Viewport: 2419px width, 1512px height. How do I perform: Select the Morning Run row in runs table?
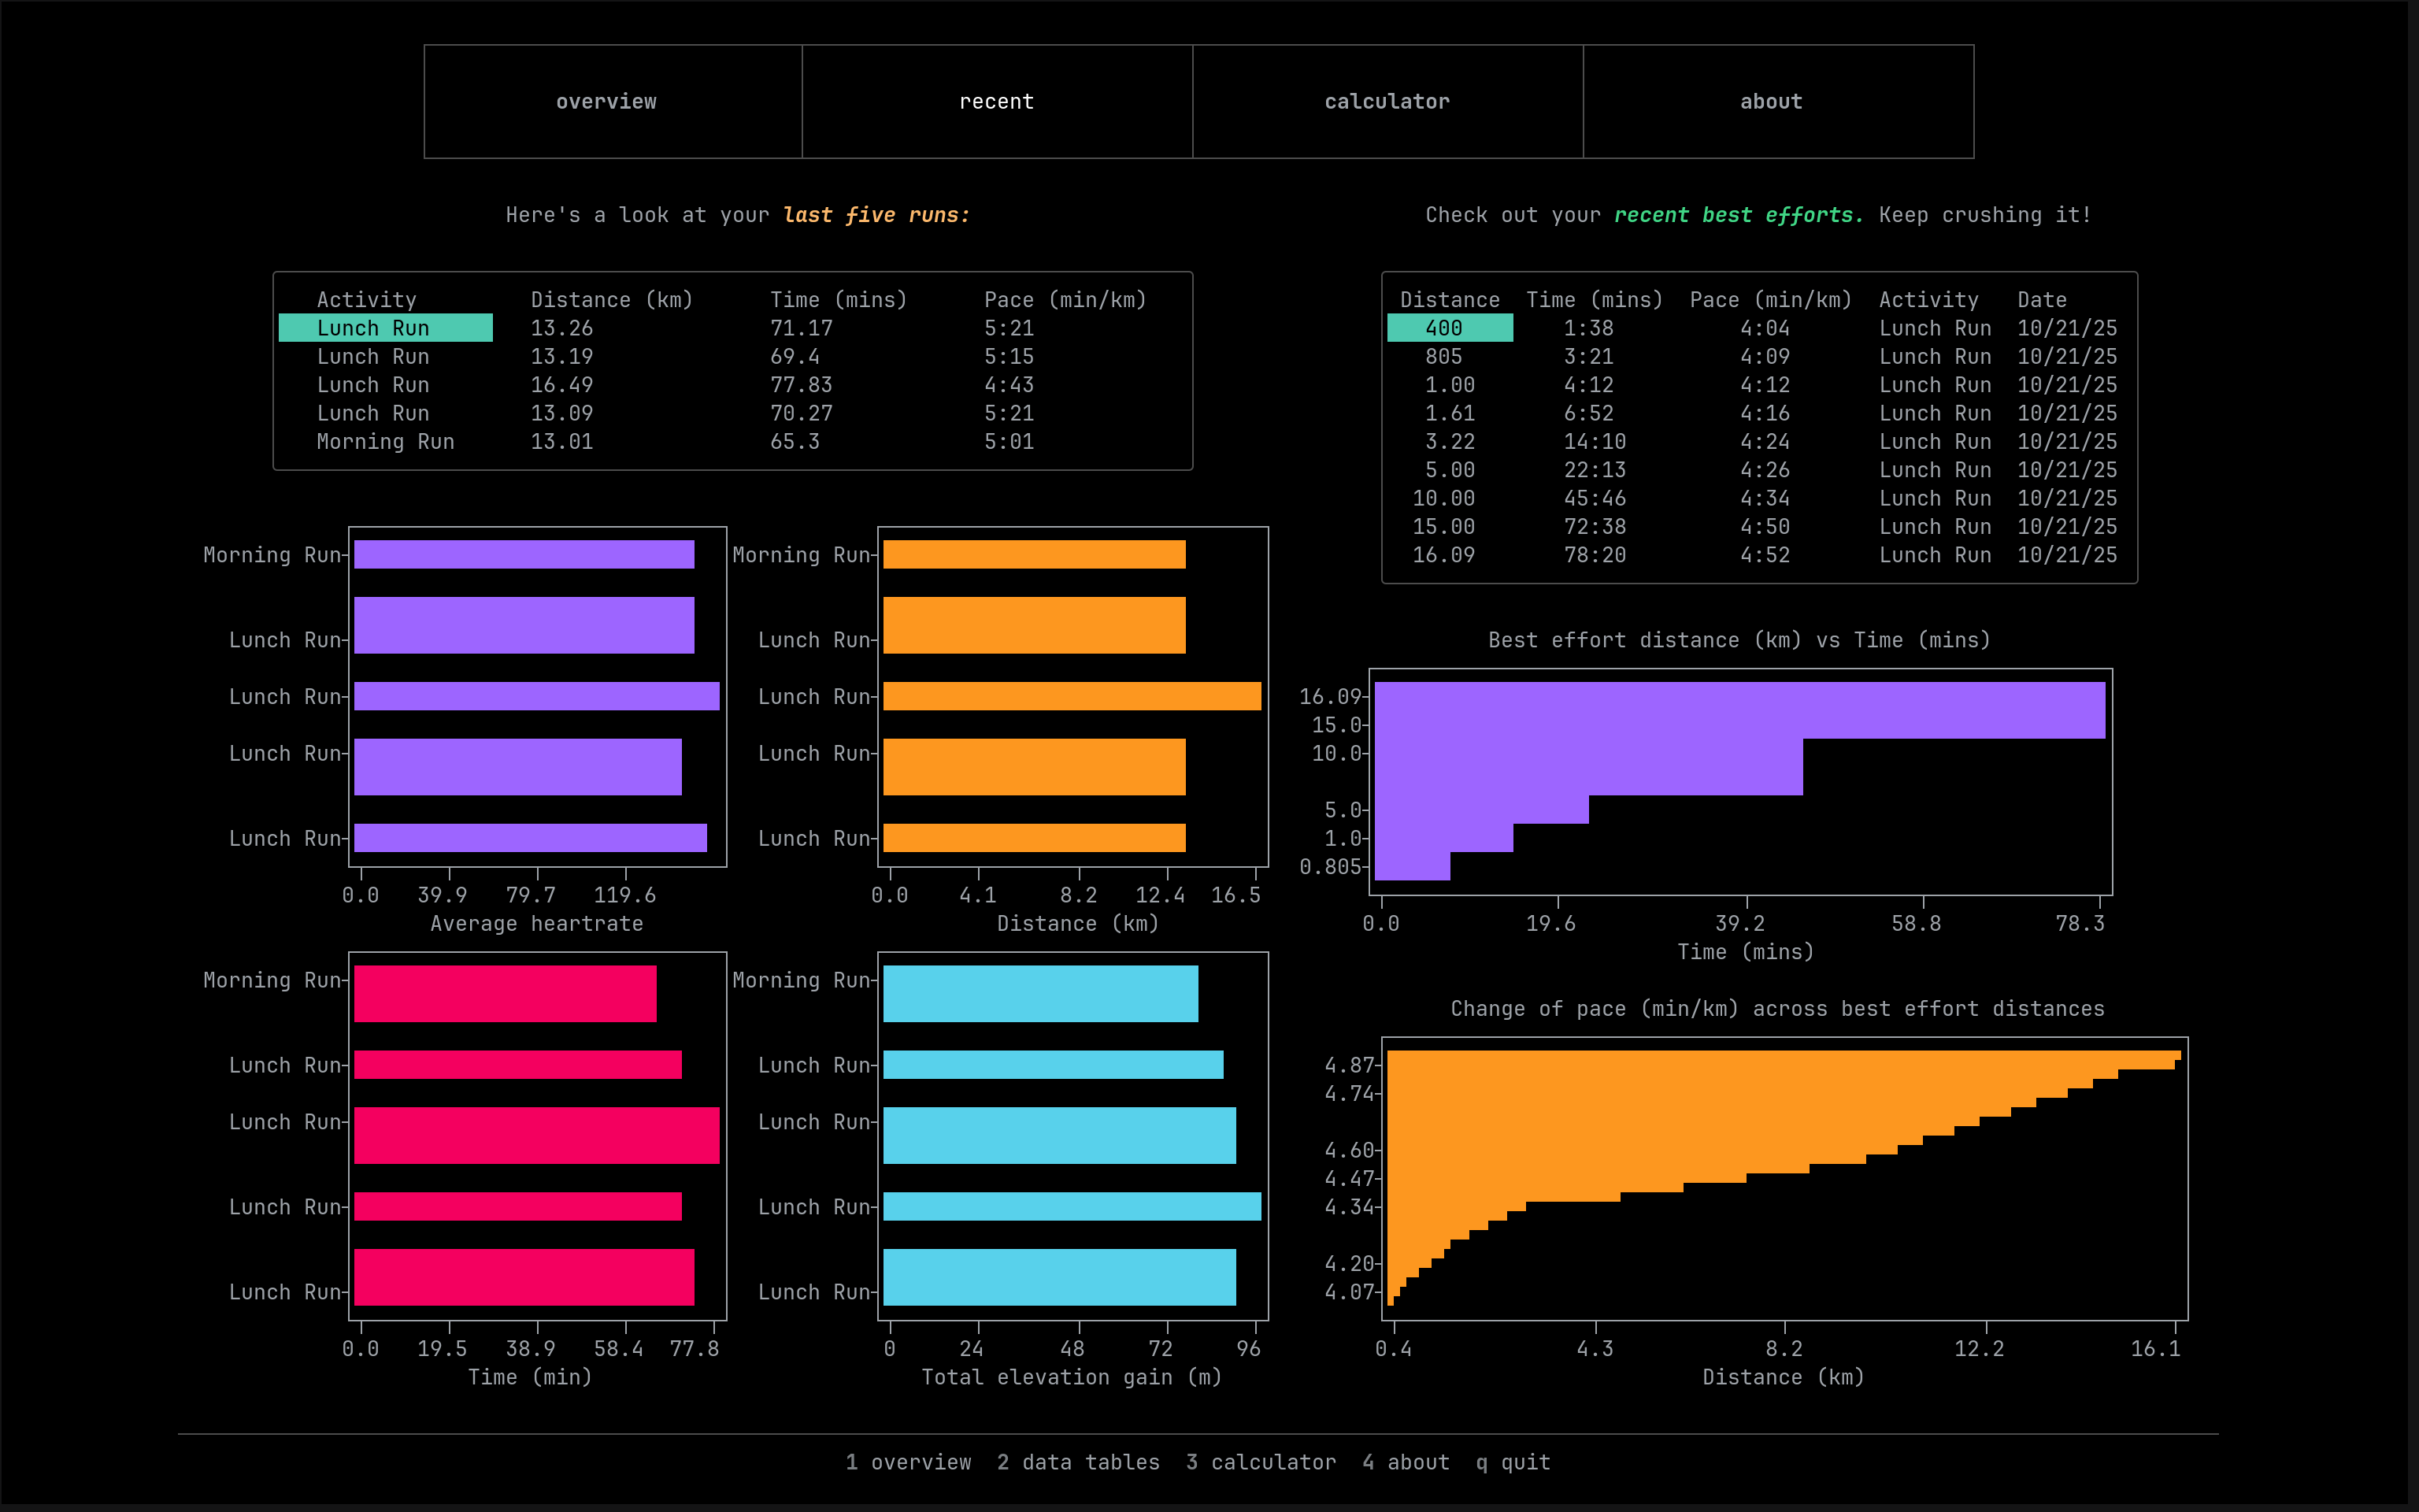(x=385, y=441)
